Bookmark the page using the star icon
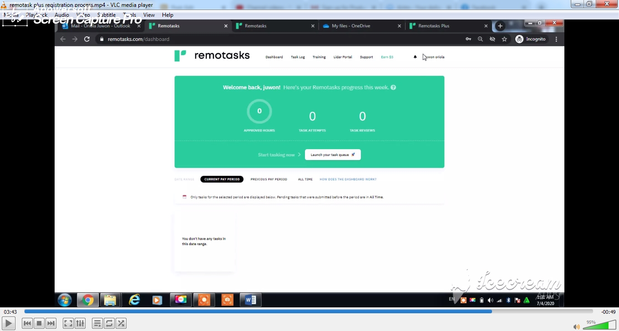619x331 pixels. (x=504, y=39)
